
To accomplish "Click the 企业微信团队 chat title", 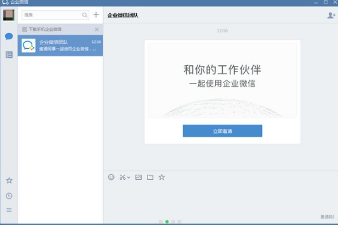I will [x=123, y=15].
